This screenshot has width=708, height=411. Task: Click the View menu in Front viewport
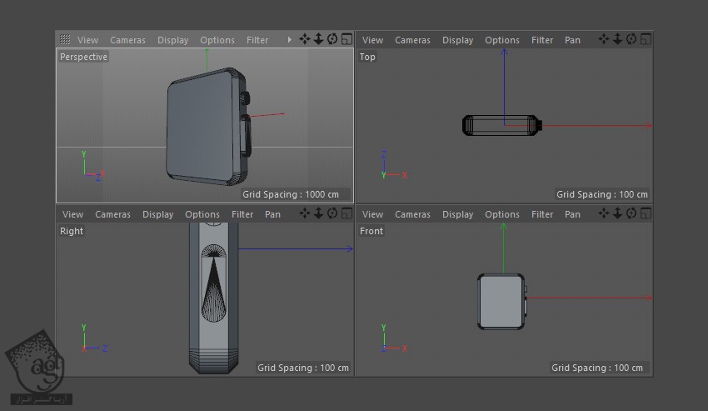tap(373, 214)
